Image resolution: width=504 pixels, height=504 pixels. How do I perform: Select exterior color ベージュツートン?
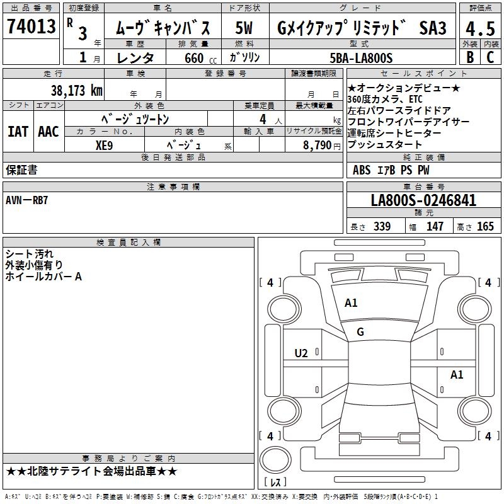tap(135, 119)
